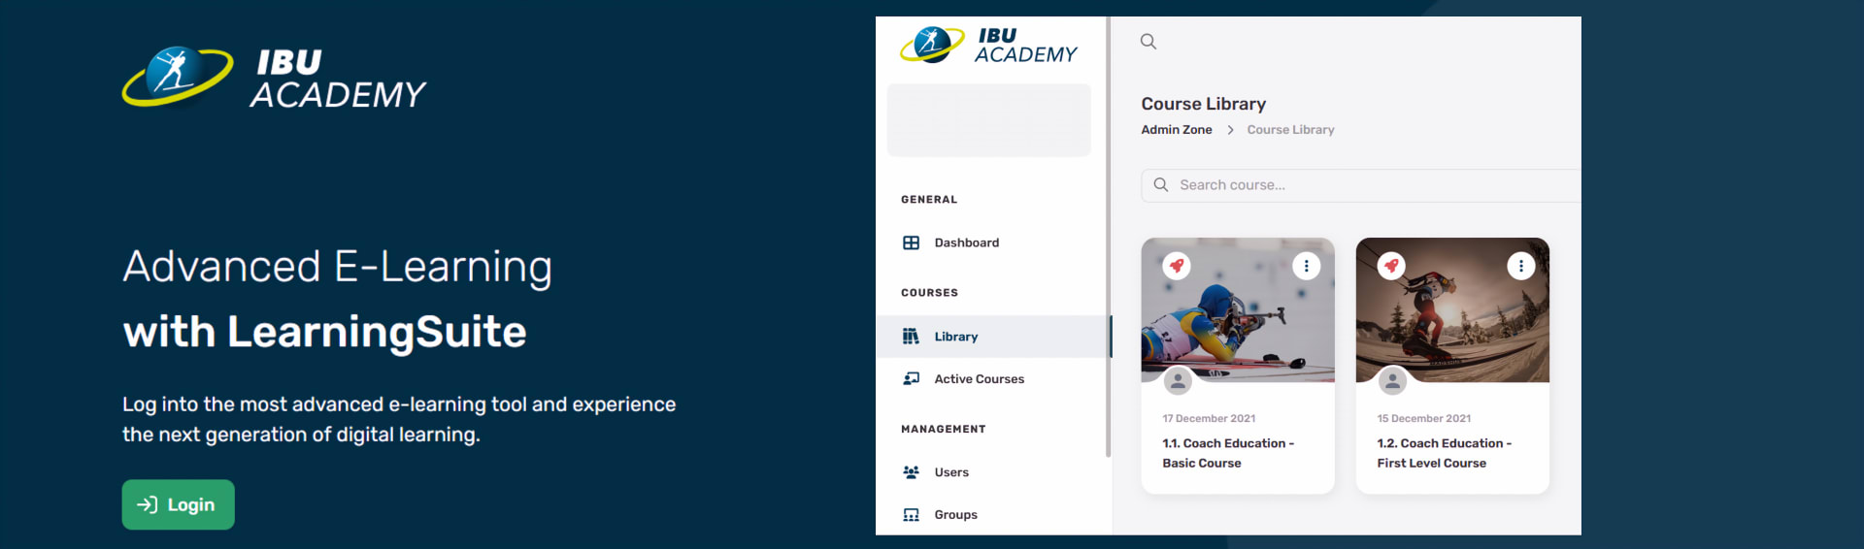Open the Active Courses menu item
Screen dimensions: 1864x549
[x=979, y=379]
